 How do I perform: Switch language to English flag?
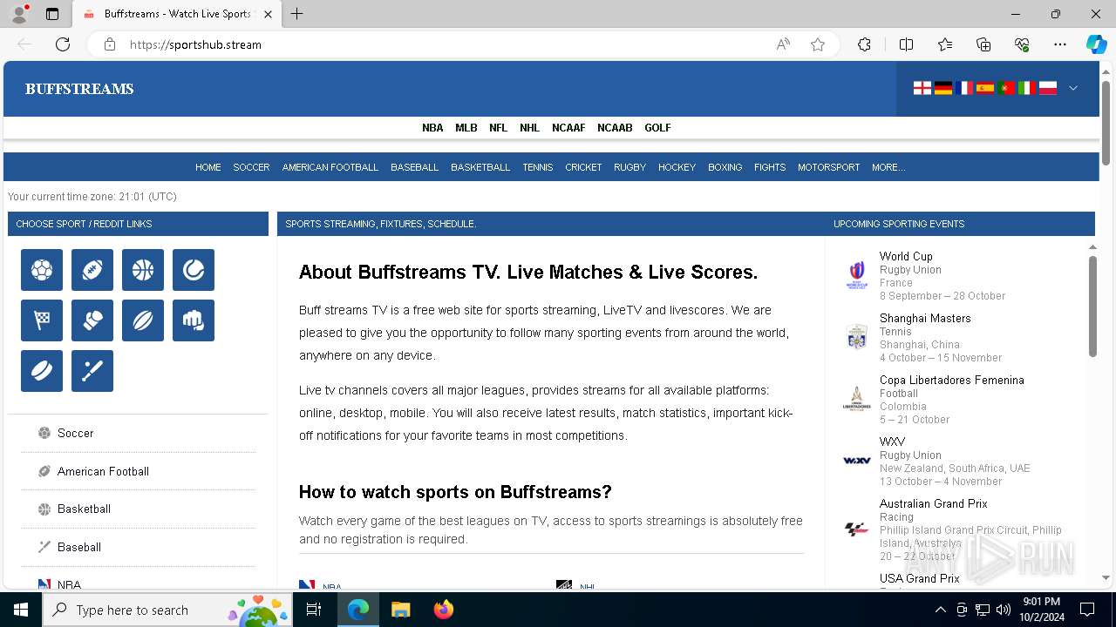[922, 88]
